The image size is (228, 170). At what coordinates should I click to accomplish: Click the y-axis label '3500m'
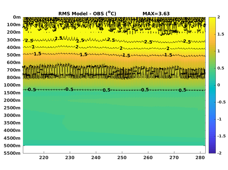pyautogui.click(x=12, y=123)
